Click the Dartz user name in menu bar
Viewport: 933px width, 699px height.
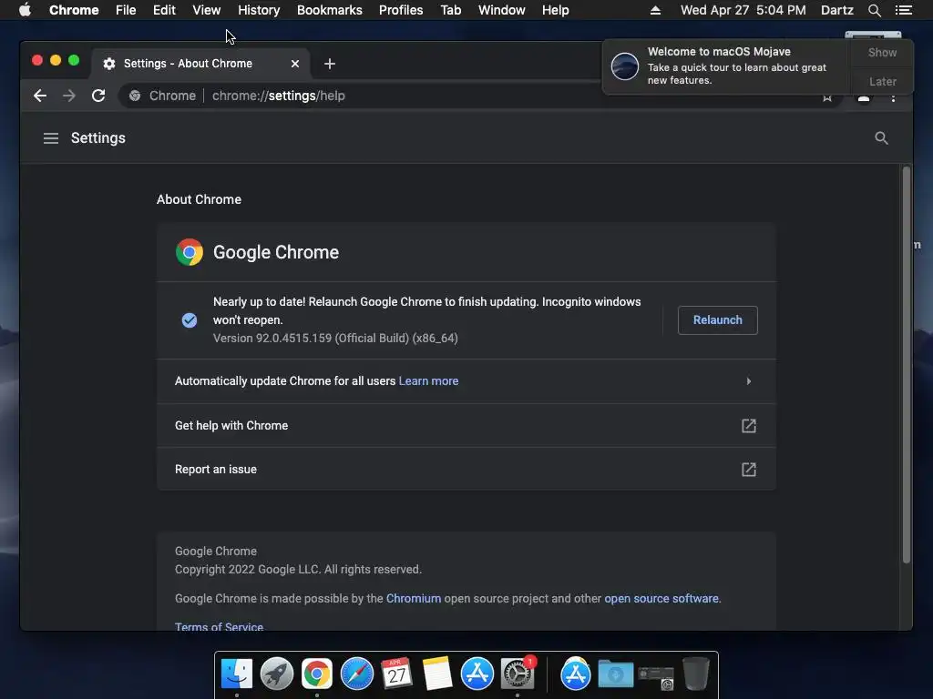837,10
